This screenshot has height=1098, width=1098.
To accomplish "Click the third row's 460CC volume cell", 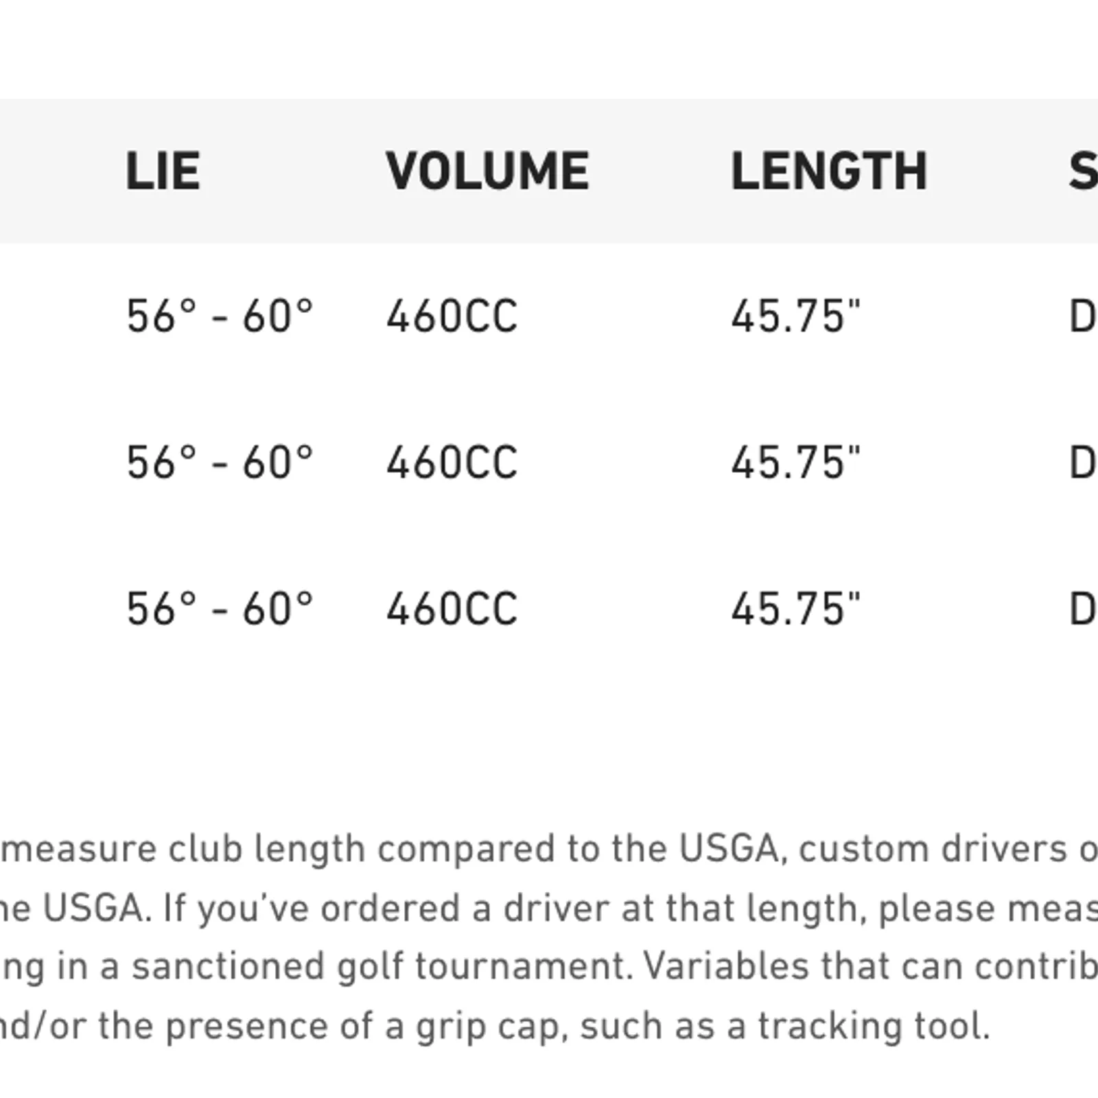I will point(452,609).
